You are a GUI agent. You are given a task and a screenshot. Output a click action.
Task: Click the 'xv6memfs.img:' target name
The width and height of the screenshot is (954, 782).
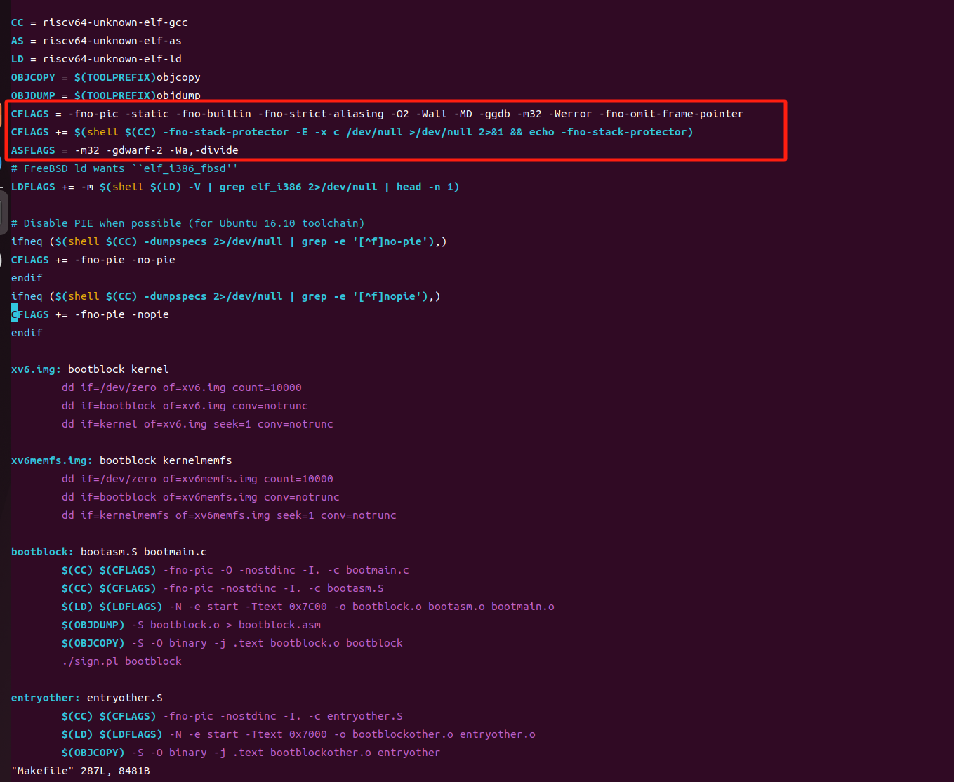tap(52, 460)
